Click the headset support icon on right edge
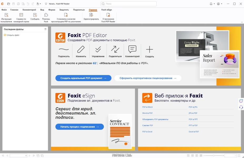The height and width of the screenshot is (158, 244). pos(241,107)
